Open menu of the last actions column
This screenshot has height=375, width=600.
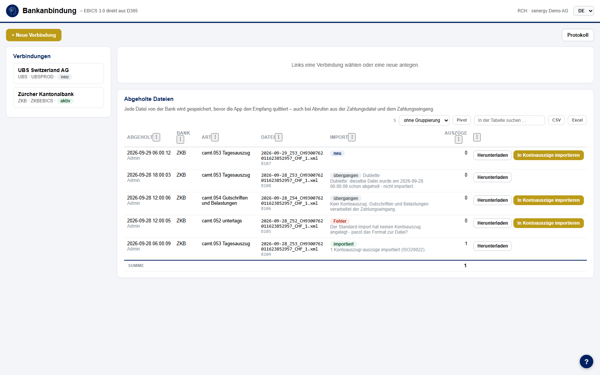coord(477,137)
